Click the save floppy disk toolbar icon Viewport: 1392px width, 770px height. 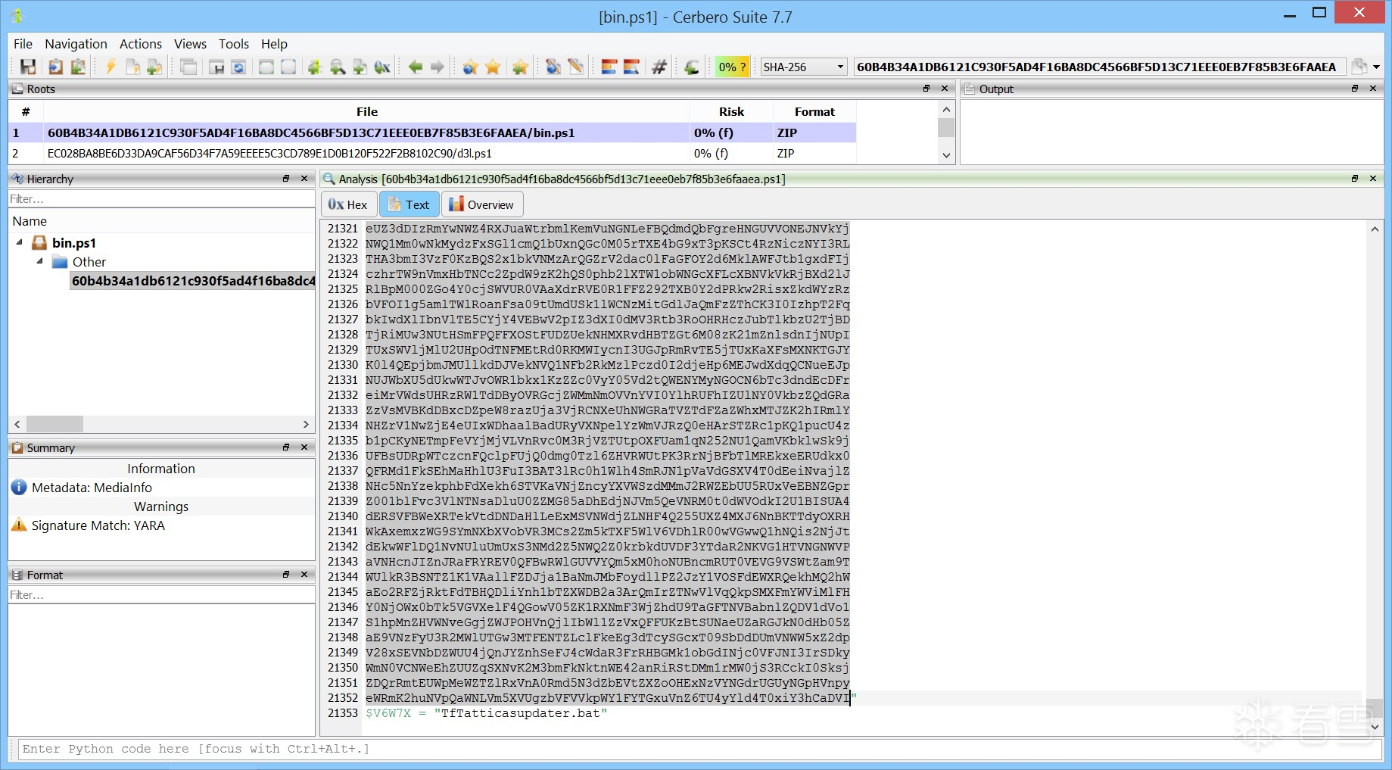click(x=28, y=67)
